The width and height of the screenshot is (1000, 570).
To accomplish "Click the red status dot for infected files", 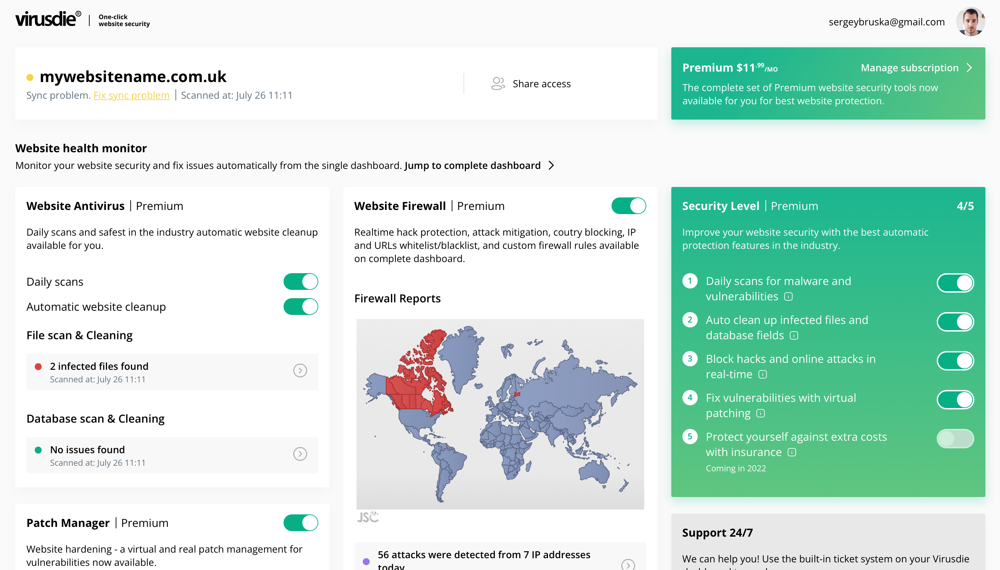I will click(x=38, y=366).
